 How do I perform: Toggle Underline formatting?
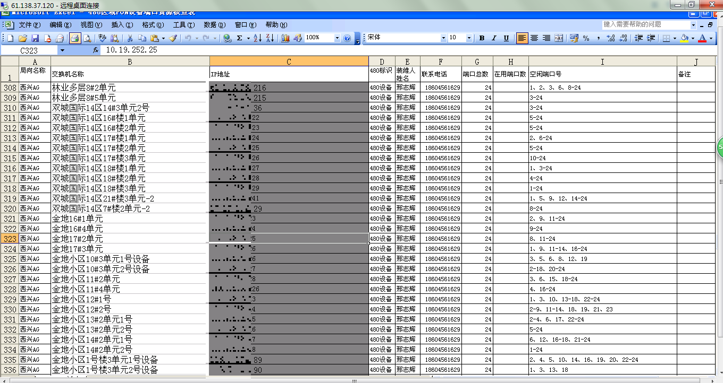coord(506,38)
